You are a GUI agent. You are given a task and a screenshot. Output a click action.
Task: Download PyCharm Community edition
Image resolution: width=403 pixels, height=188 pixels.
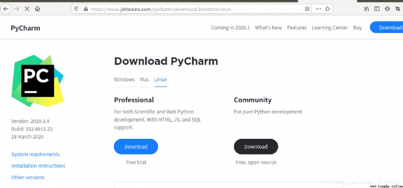point(256,146)
